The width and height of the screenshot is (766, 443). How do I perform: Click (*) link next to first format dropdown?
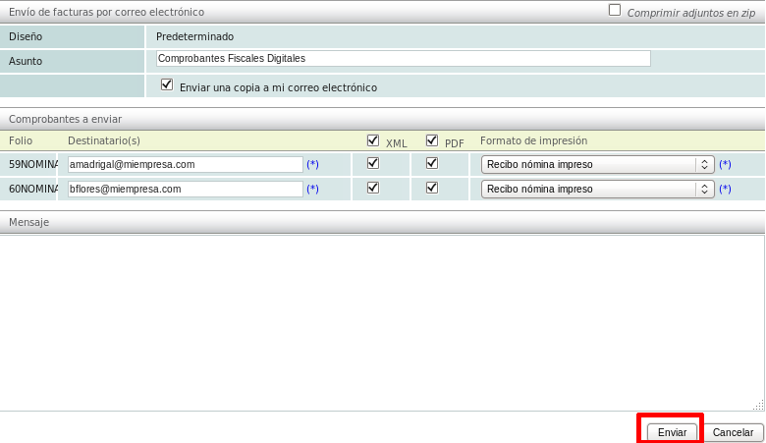725,164
